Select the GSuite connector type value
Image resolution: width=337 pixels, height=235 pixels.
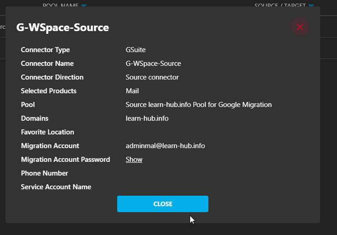(135, 50)
